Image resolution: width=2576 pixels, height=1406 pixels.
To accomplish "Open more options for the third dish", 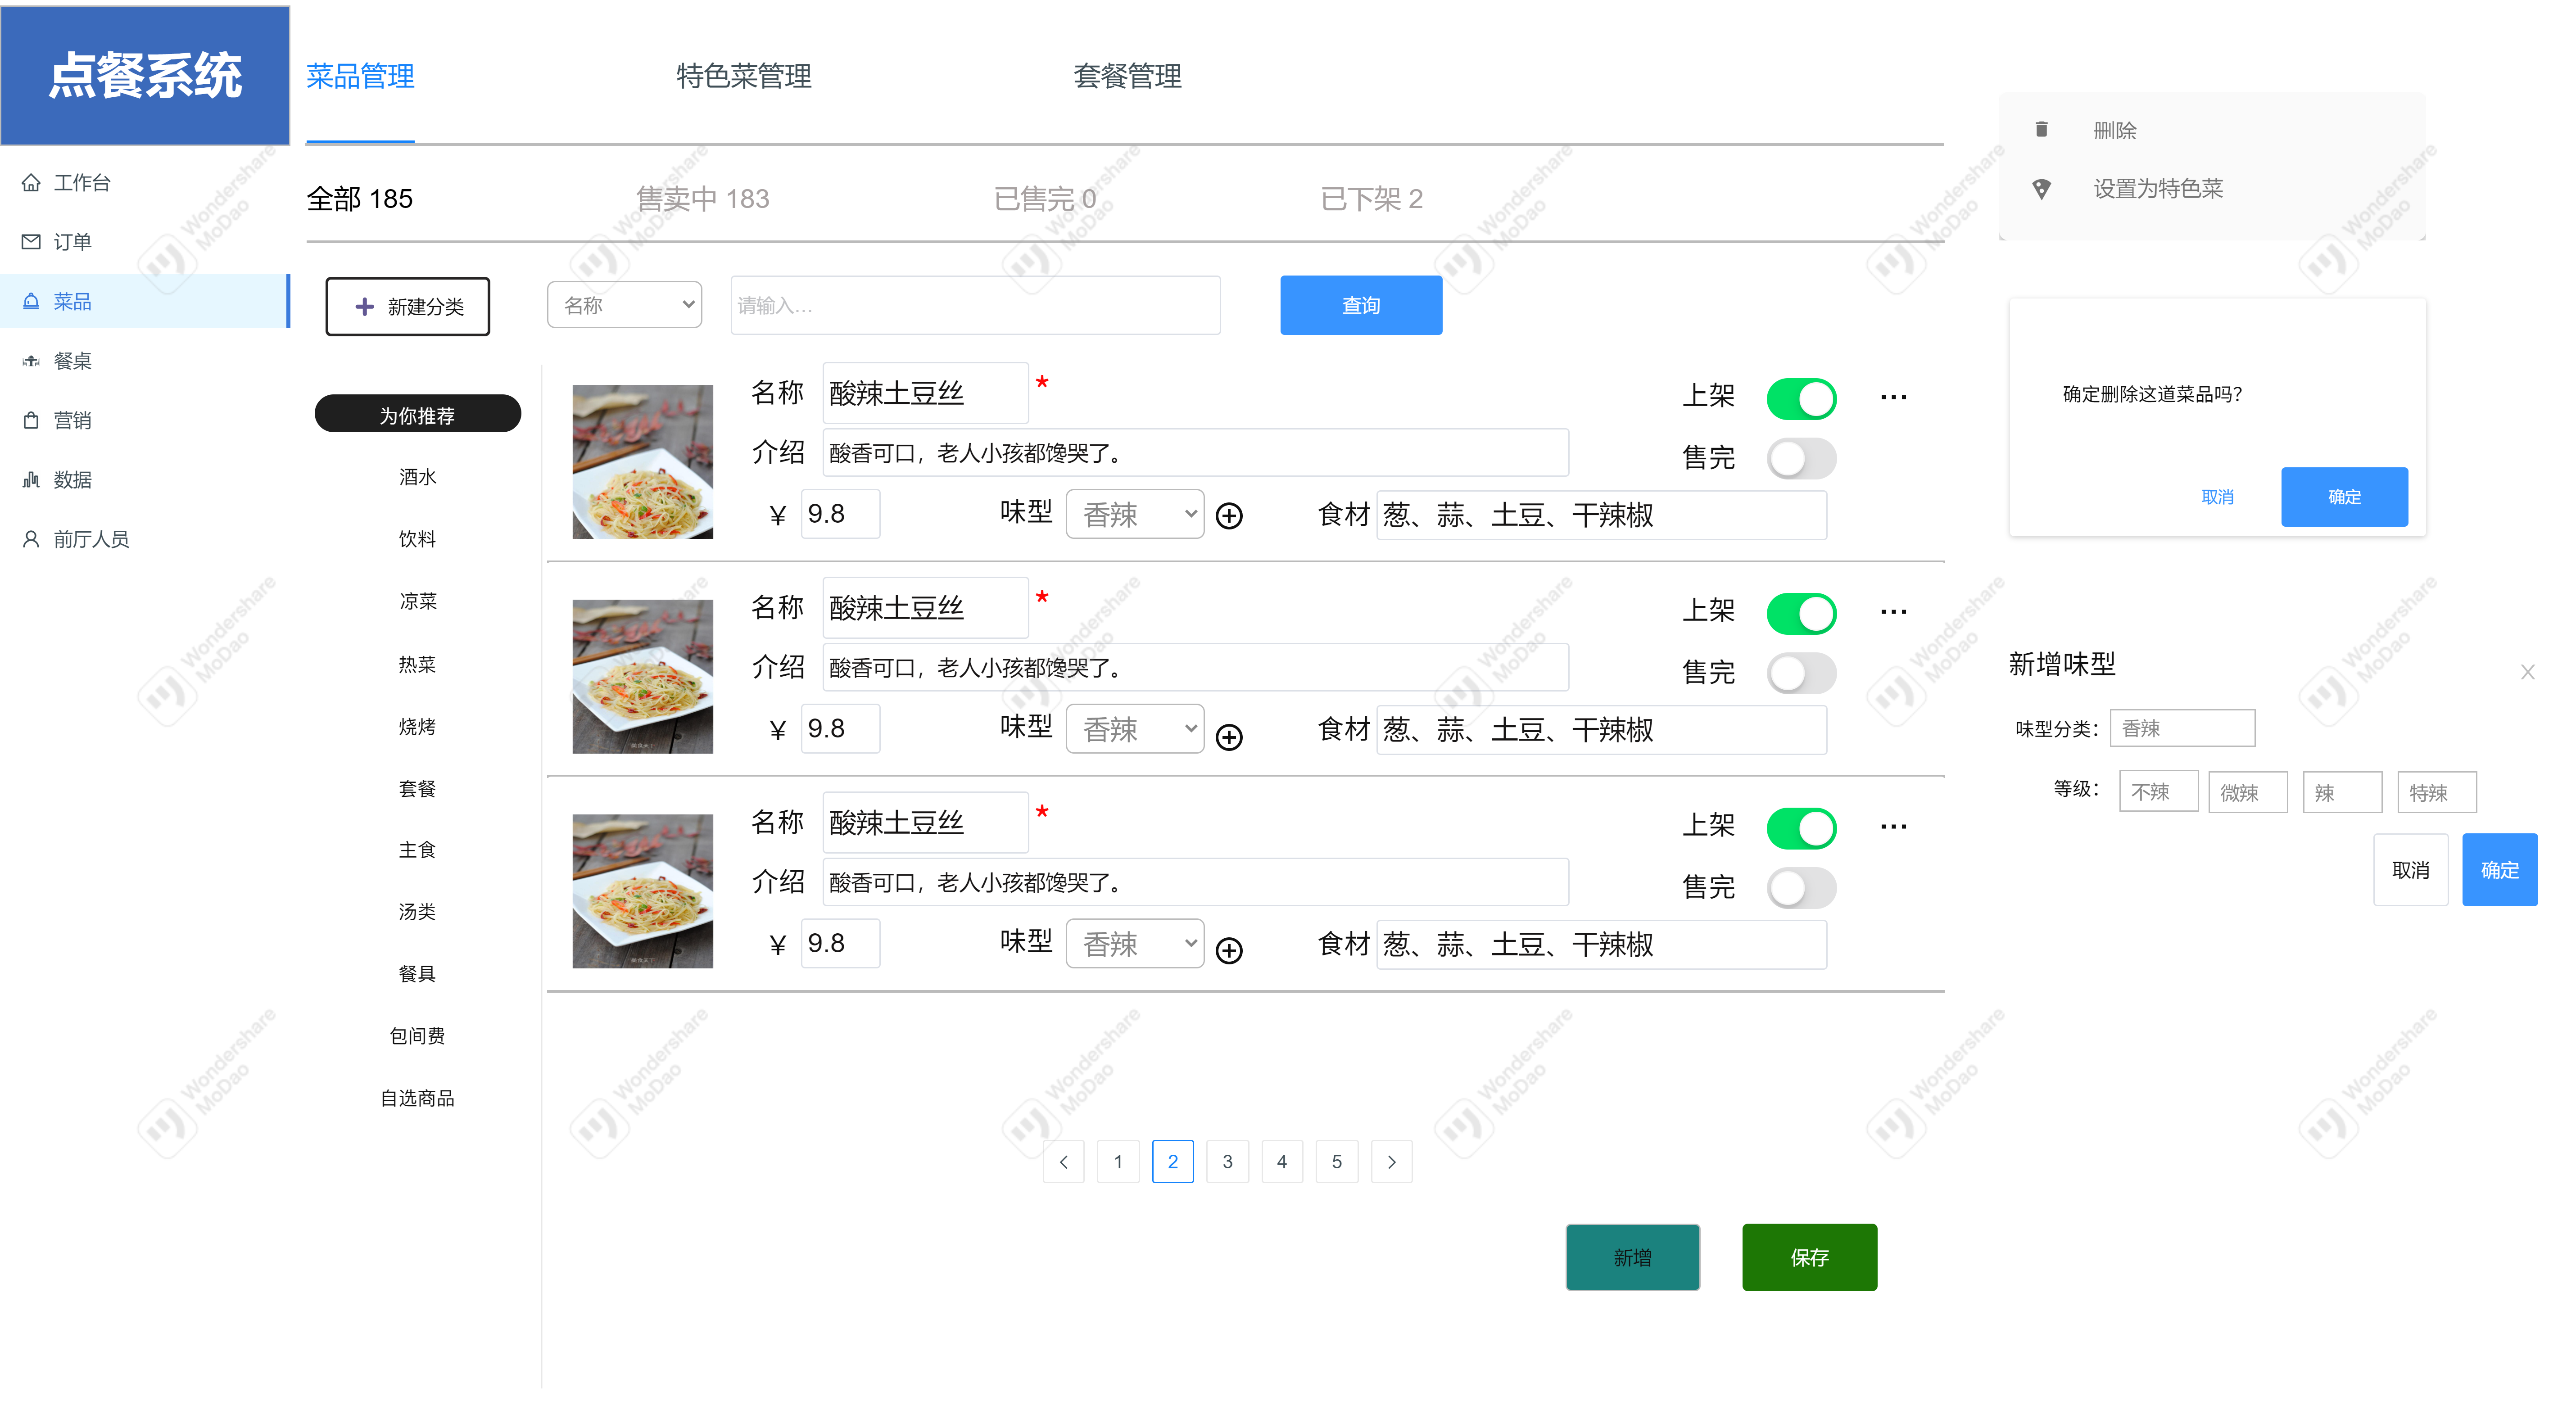I will (1893, 826).
